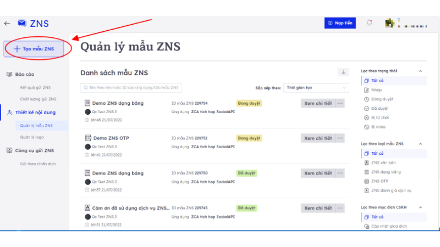Viewport: 440px width, 247px height.
Task: Click Đã duyệt badge of template 229750
Action: point(246,173)
